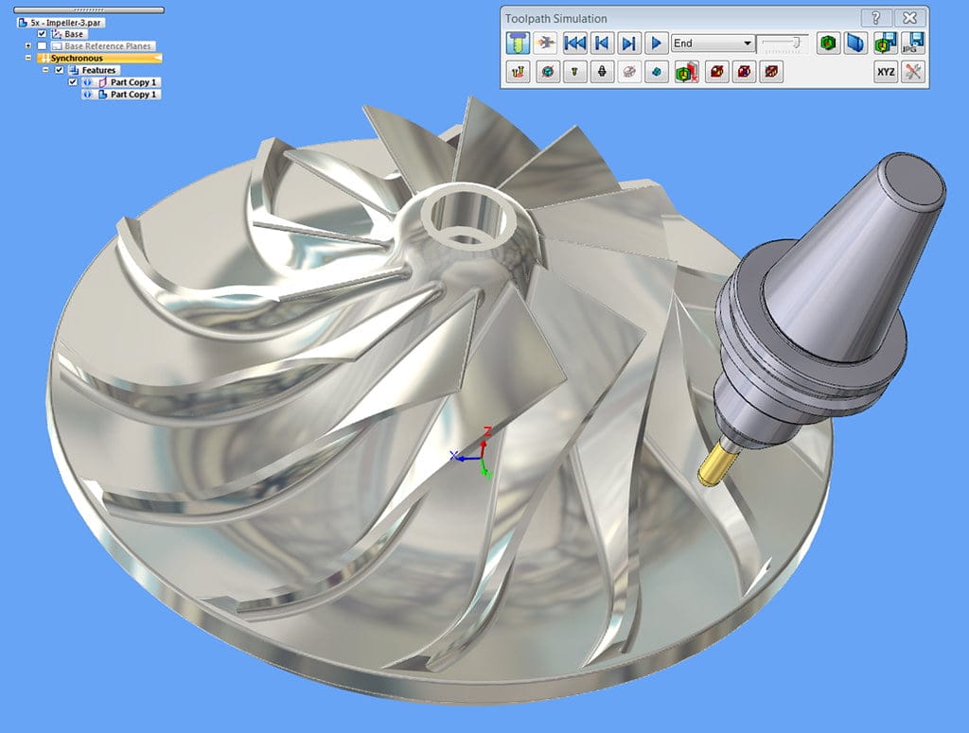Click the blue cutting tool display icon
The image size is (969, 733).
(x=518, y=44)
